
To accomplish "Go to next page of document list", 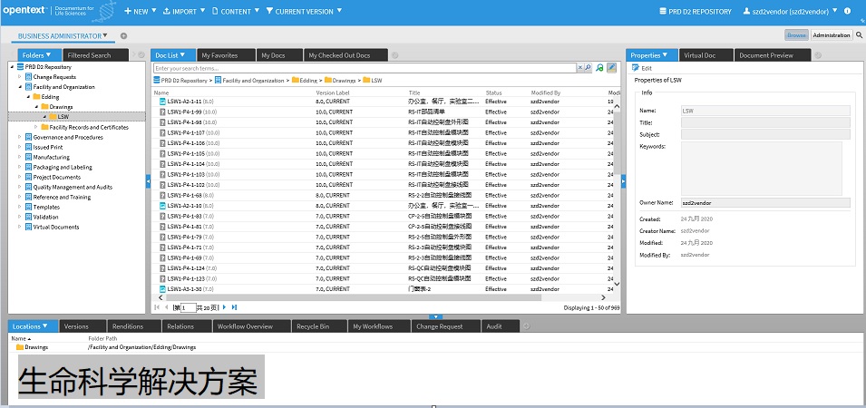I will coord(223,307).
